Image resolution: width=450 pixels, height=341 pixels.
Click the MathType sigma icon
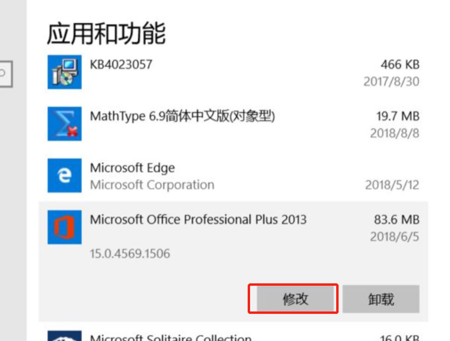coord(64,124)
